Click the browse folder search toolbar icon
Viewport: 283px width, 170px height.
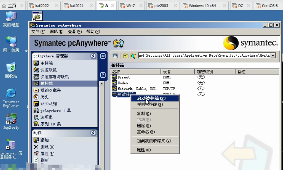(x=133, y=56)
